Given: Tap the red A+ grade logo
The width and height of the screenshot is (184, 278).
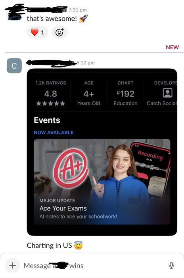Looking at the screenshot, I should (x=71, y=168).
